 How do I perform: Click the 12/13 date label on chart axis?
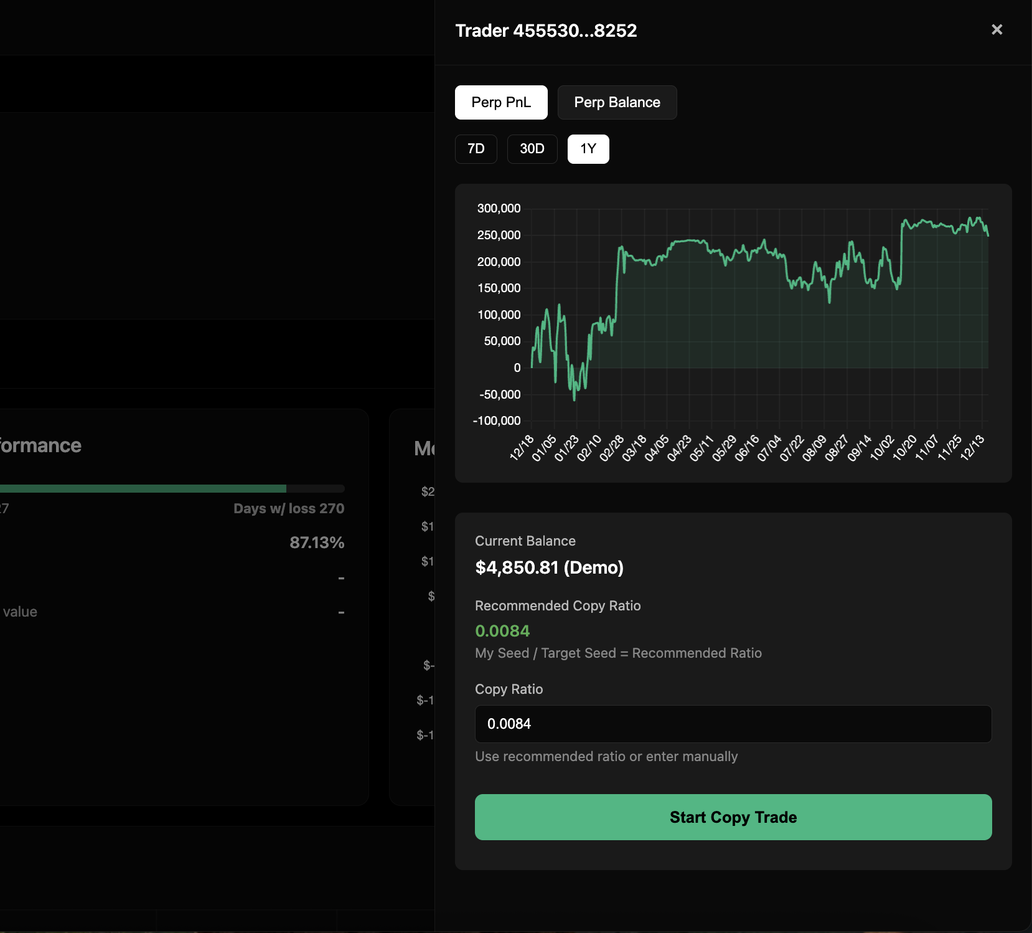pos(972,448)
